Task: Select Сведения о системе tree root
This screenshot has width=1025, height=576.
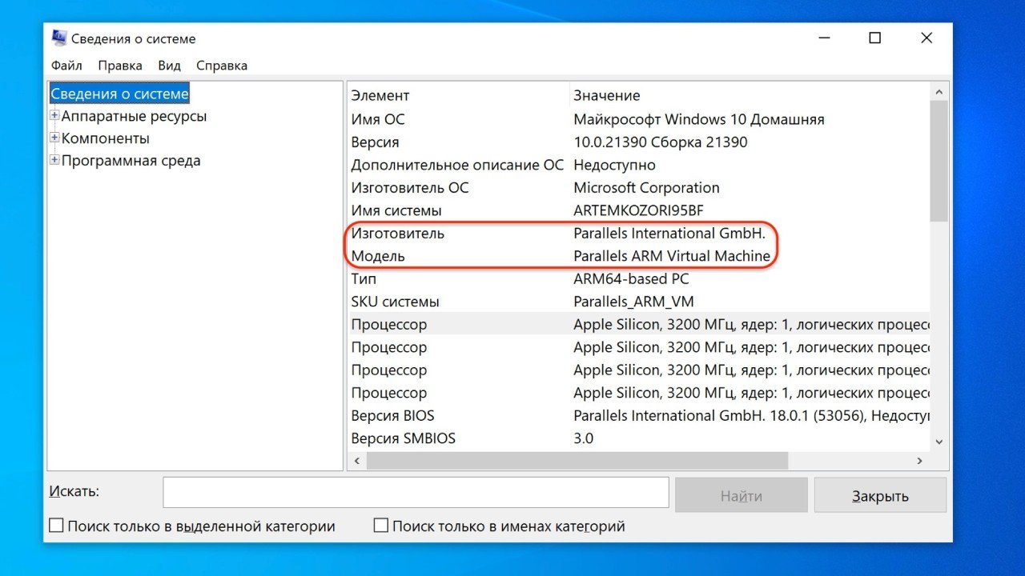Action: point(120,94)
